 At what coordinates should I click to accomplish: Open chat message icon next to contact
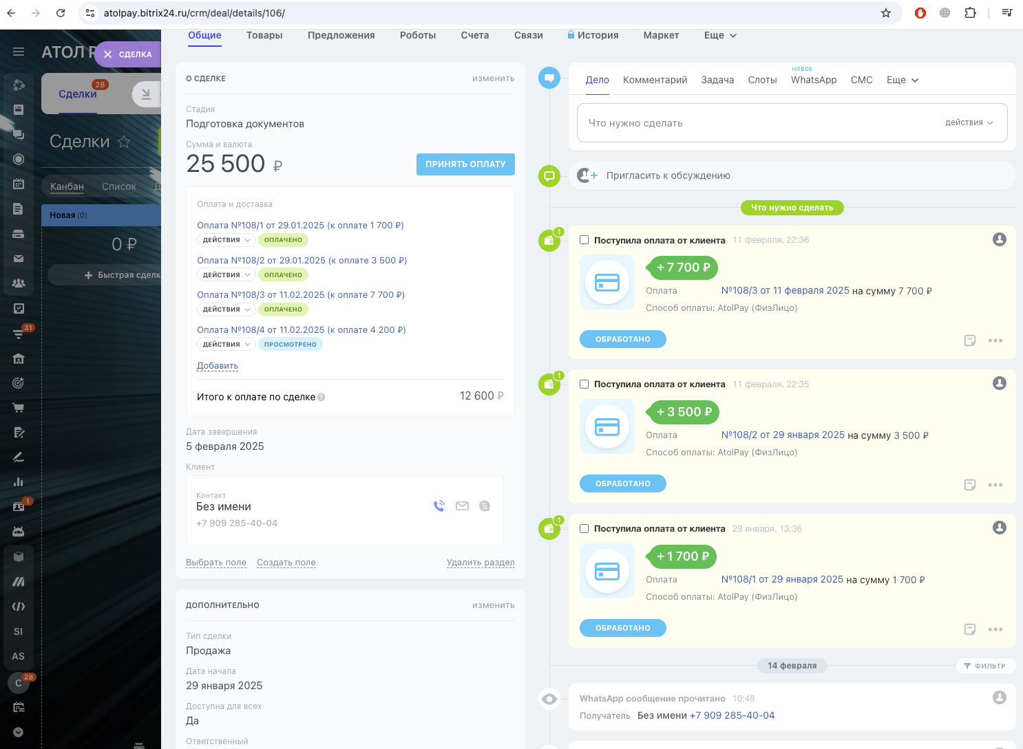[x=485, y=506]
